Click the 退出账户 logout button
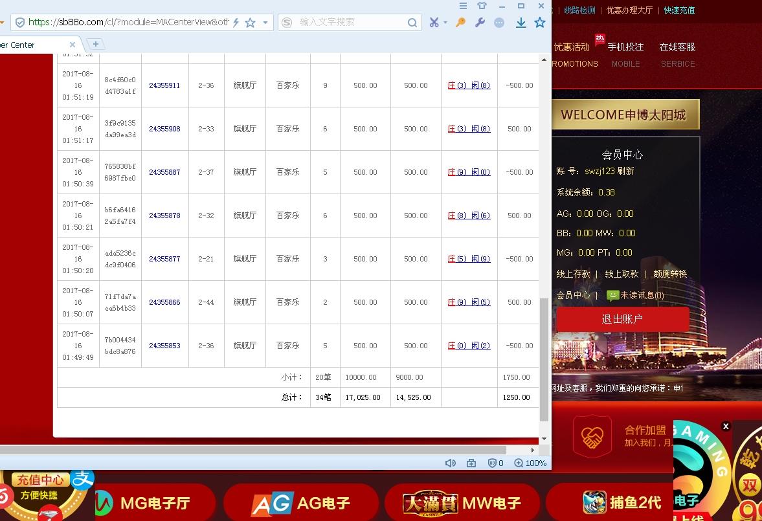Screen dimensions: 762x521 point(622,318)
